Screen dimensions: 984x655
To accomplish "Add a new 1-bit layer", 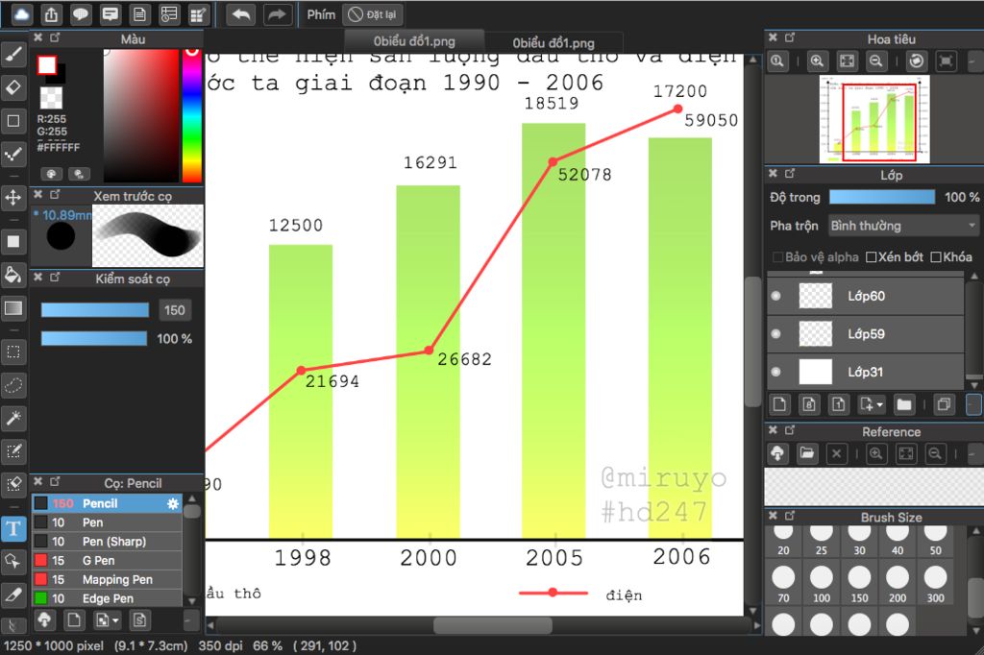I will [838, 404].
